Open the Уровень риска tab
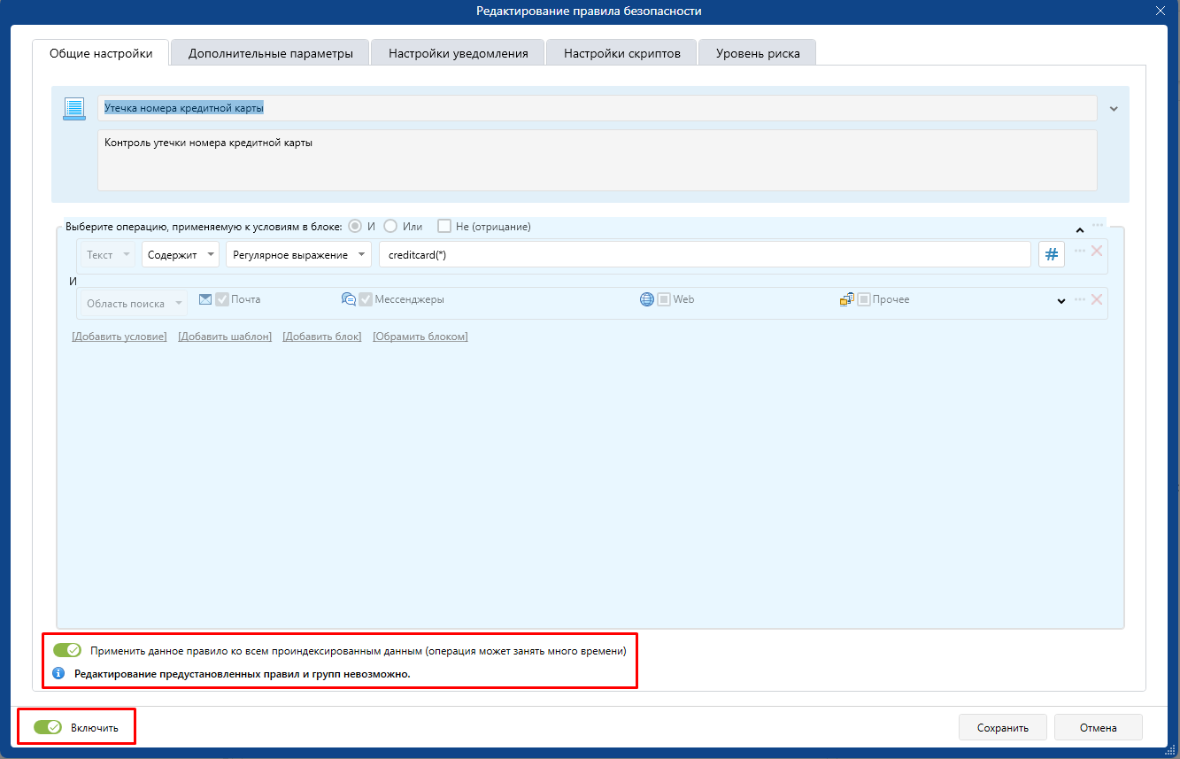Image resolution: width=1180 pixels, height=759 pixels. coord(758,53)
